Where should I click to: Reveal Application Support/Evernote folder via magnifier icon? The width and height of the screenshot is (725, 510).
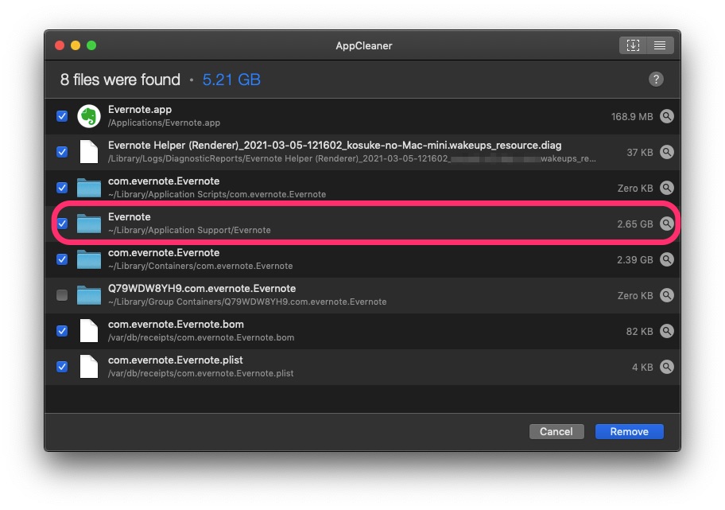pos(666,224)
